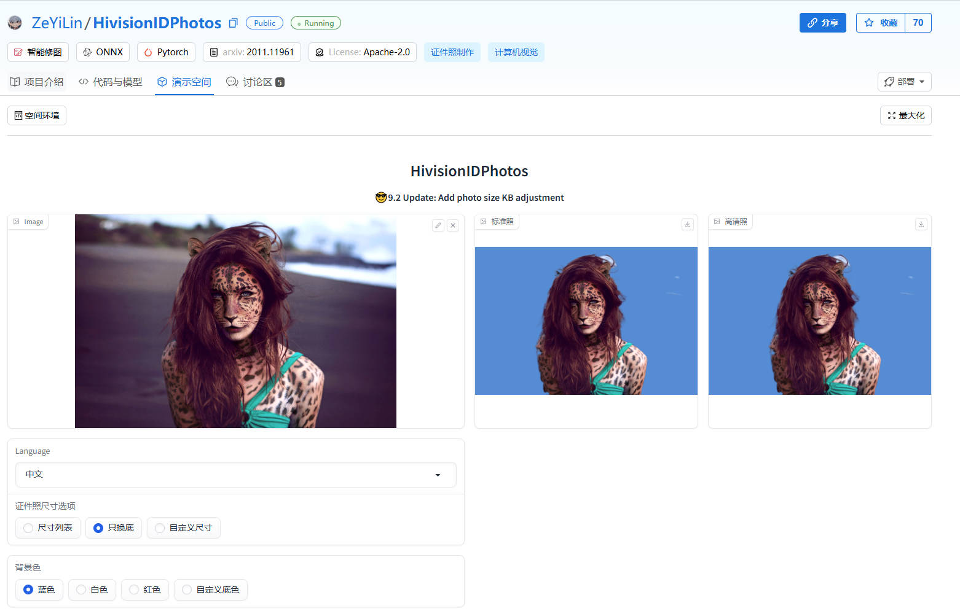Choose 红色 background color

click(145, 590)
